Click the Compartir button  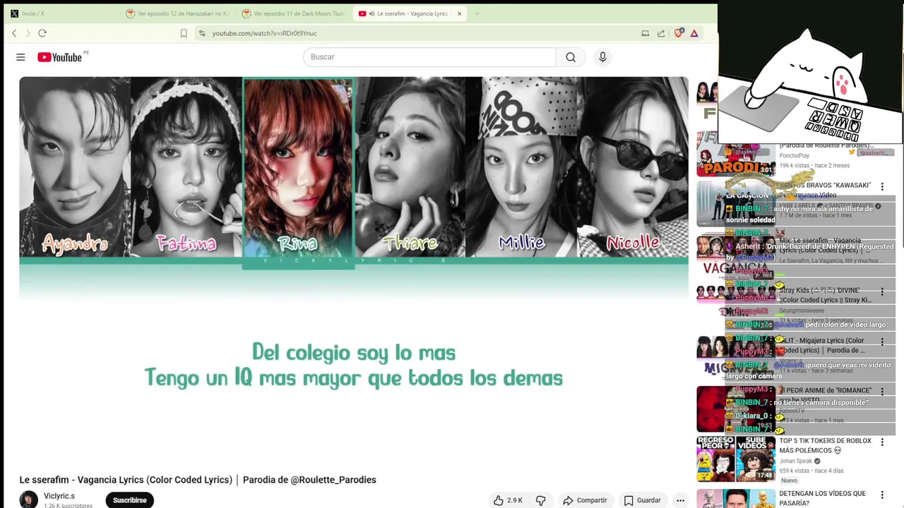click(x=585, y=500)
